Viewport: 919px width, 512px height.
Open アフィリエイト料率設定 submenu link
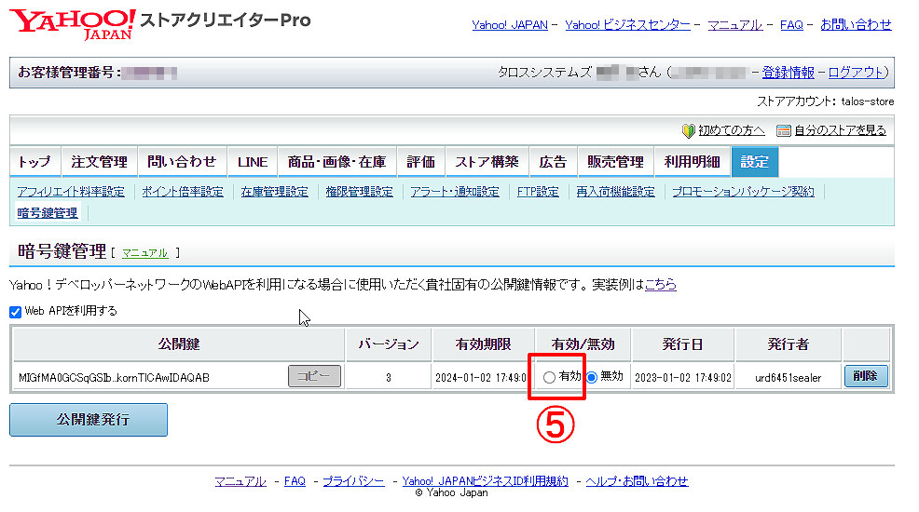[x=71, y=192]
